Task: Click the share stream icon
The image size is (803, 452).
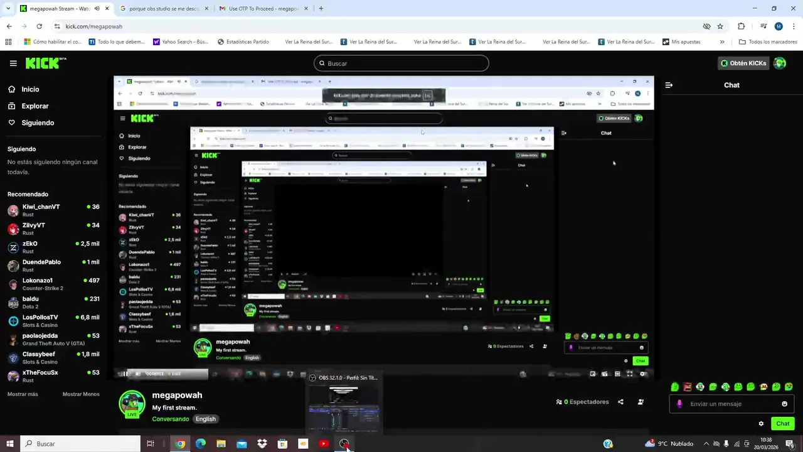Action: tap(620, 402)
